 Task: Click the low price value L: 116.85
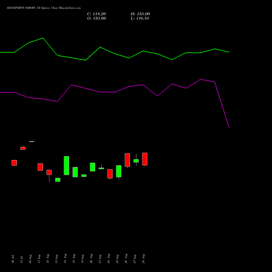tap(140, 18)
